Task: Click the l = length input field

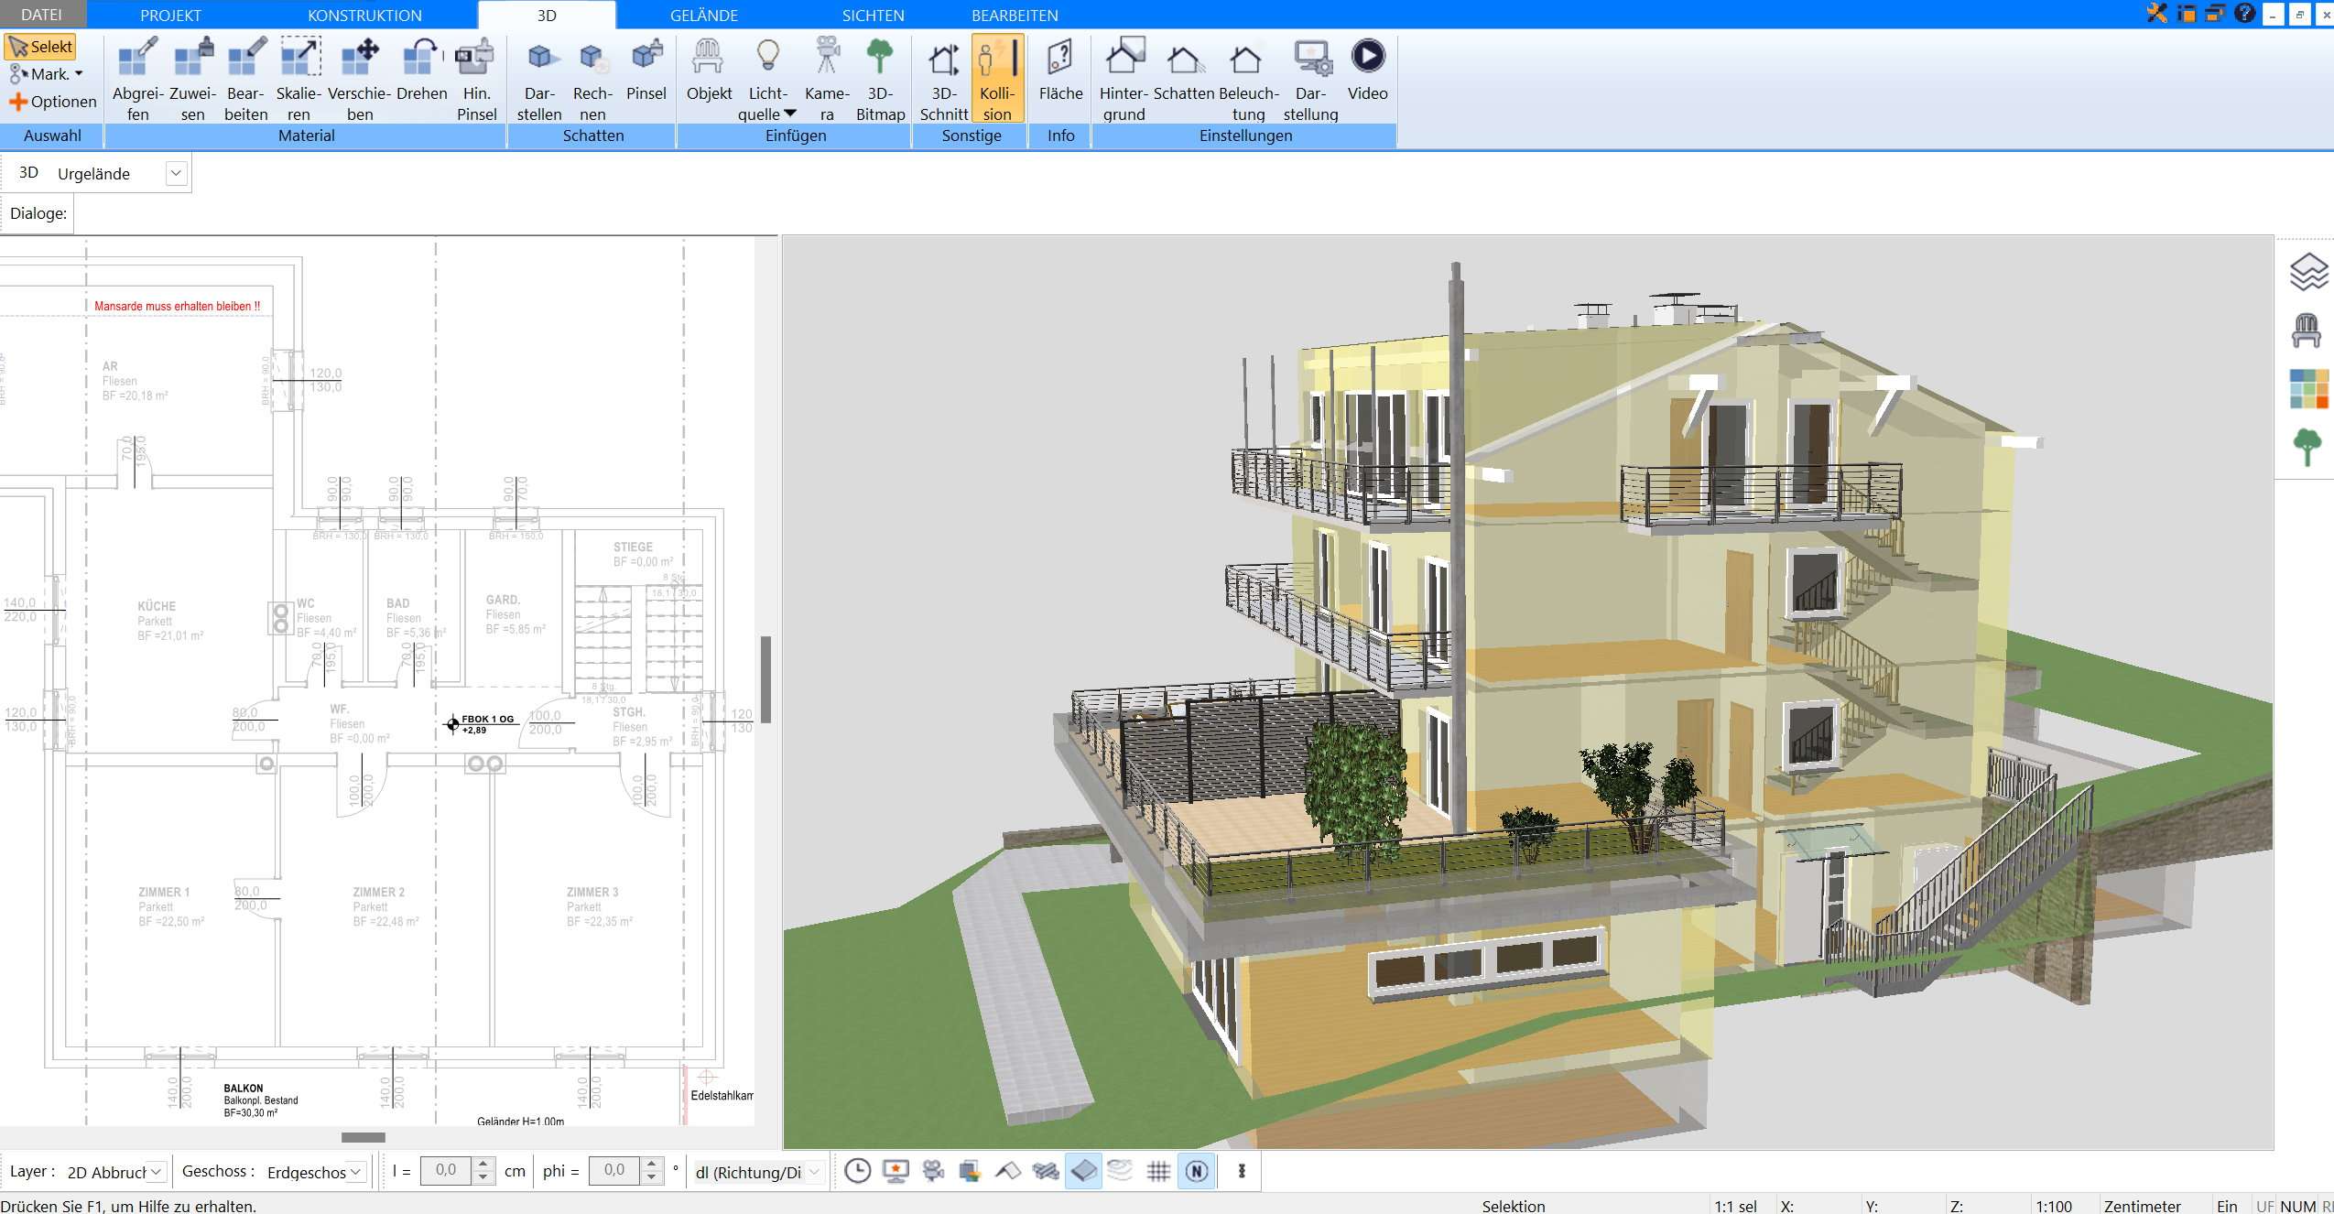Action: coord(446,1171)
